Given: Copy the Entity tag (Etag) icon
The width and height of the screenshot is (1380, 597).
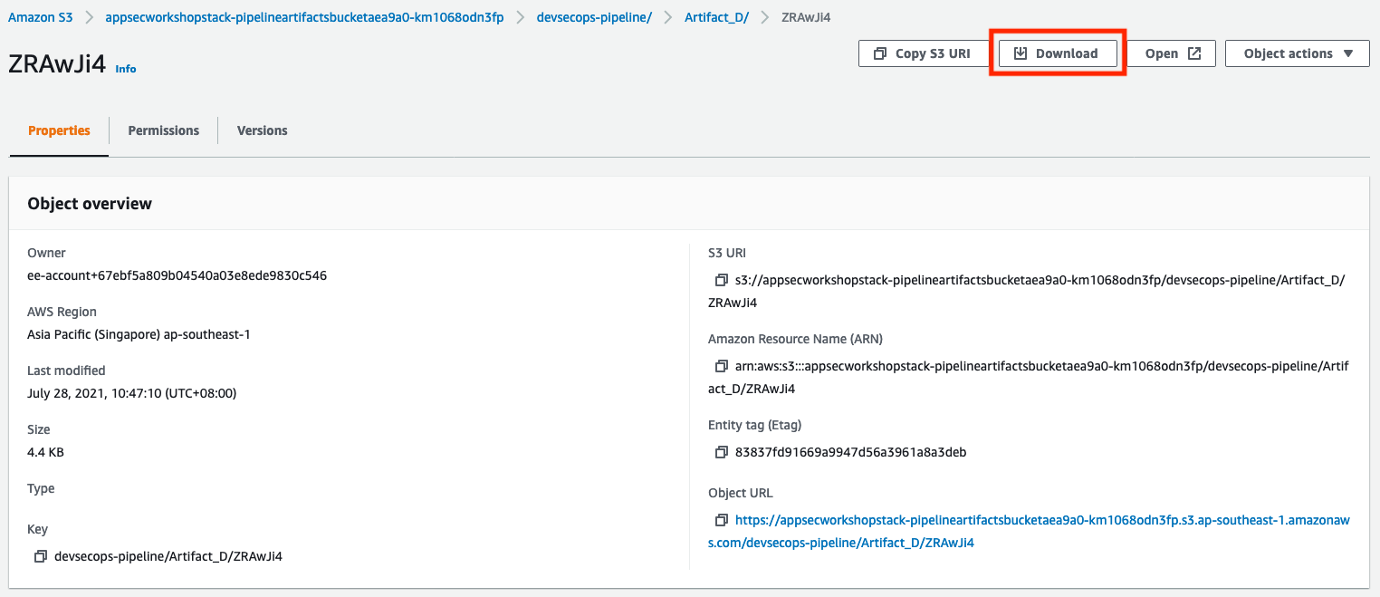Looking at the screenshot, I should [x=722, y=452].
